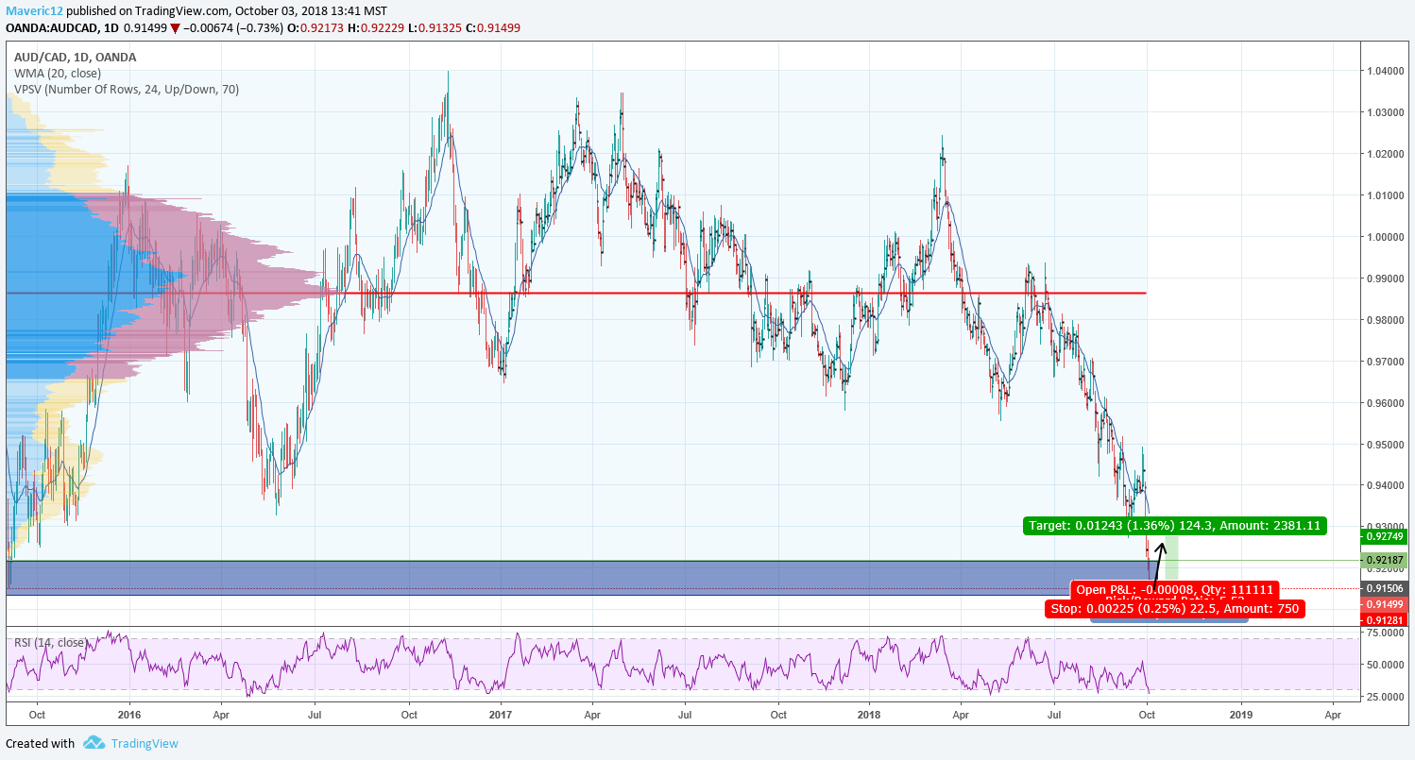Screen dimensions: 1415x760
Task: Click the green 0.92749 price tag
Action: [x=1384, y=536]
